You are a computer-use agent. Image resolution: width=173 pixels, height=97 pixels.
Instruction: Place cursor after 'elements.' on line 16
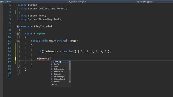[51, 59]
